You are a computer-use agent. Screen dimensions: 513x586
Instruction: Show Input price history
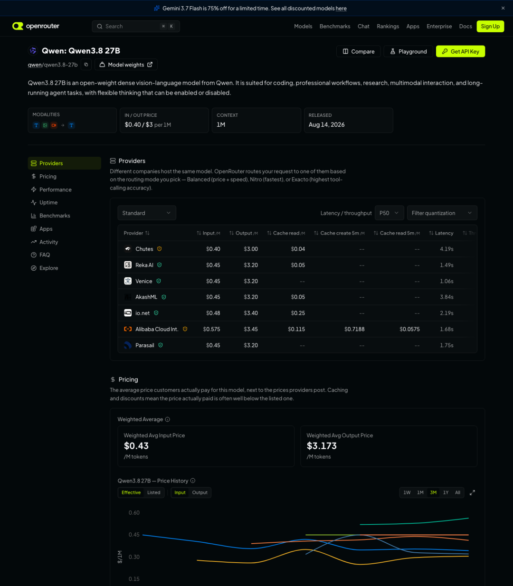[180, 492]
